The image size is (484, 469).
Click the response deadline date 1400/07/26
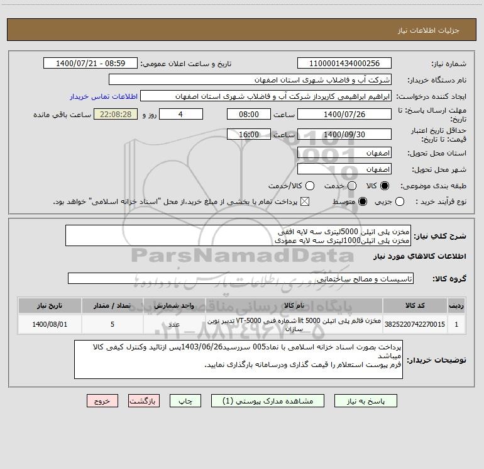344,114
